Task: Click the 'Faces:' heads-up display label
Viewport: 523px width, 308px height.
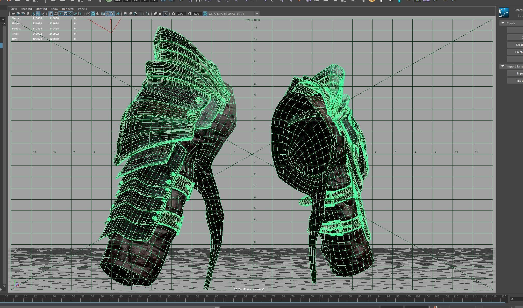Action: click(16, 29)
